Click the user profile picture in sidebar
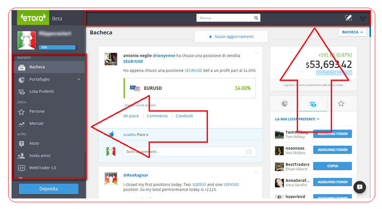Image resolution: width=382 pixels, height=209 pixels. 26,40
